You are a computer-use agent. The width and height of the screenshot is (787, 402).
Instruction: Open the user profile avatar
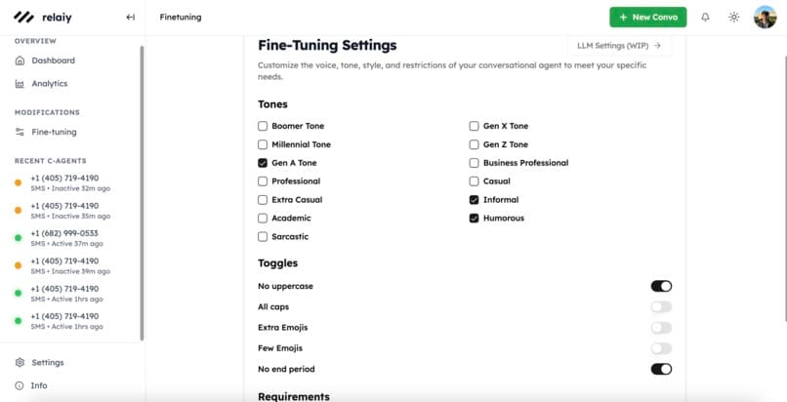[765, 17]
